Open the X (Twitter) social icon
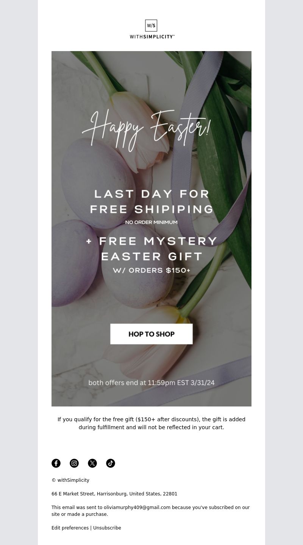 (x=92, y=463)
